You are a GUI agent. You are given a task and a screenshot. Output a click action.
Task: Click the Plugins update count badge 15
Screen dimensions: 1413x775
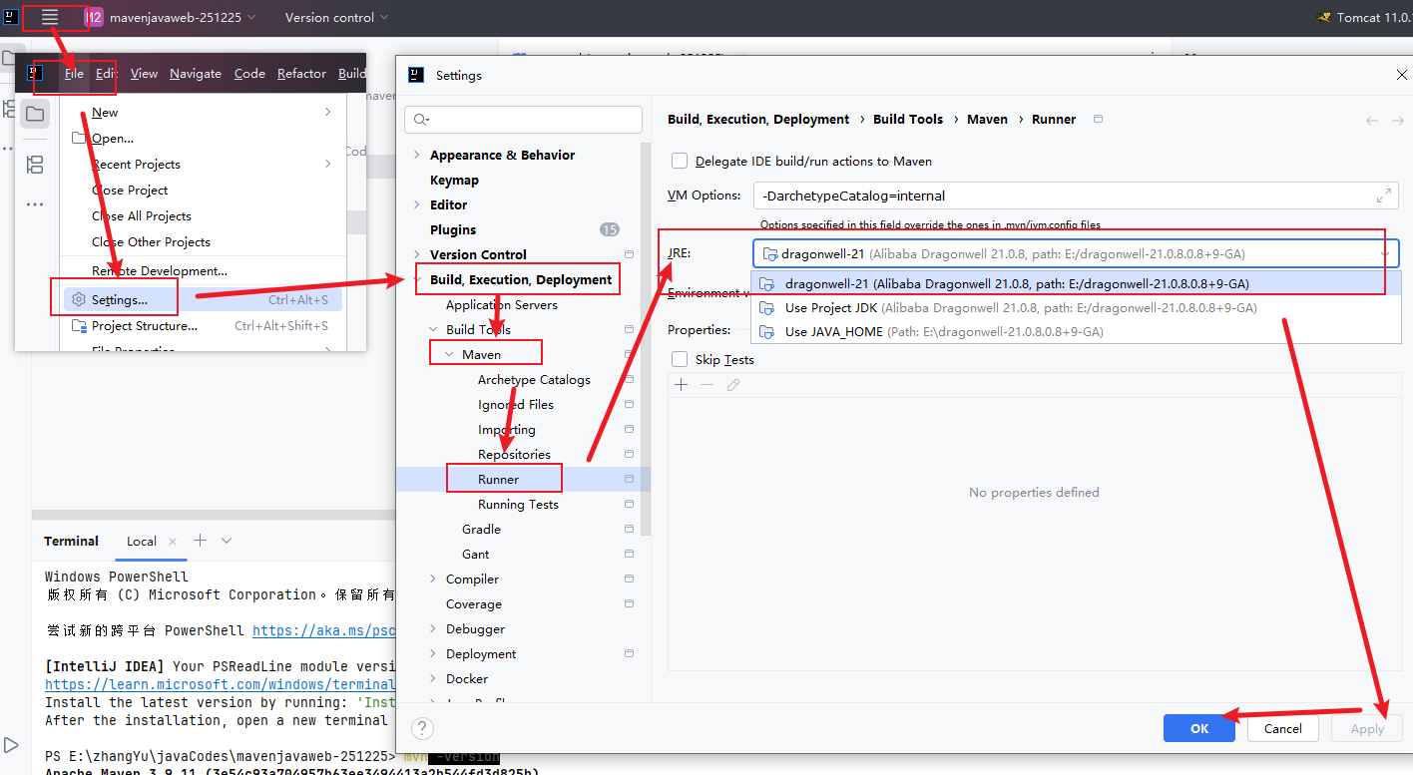[x=609, y=229]
